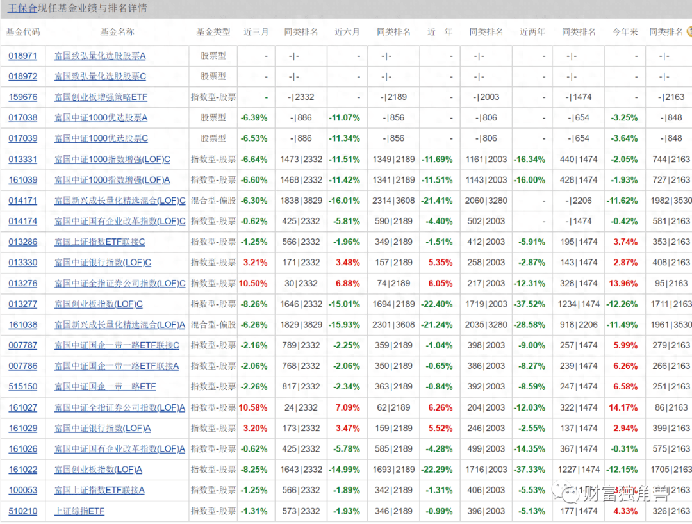This screenshot has width=692, height=524.
Task: Click fund code 013286
Action: (x=23, y=242)
